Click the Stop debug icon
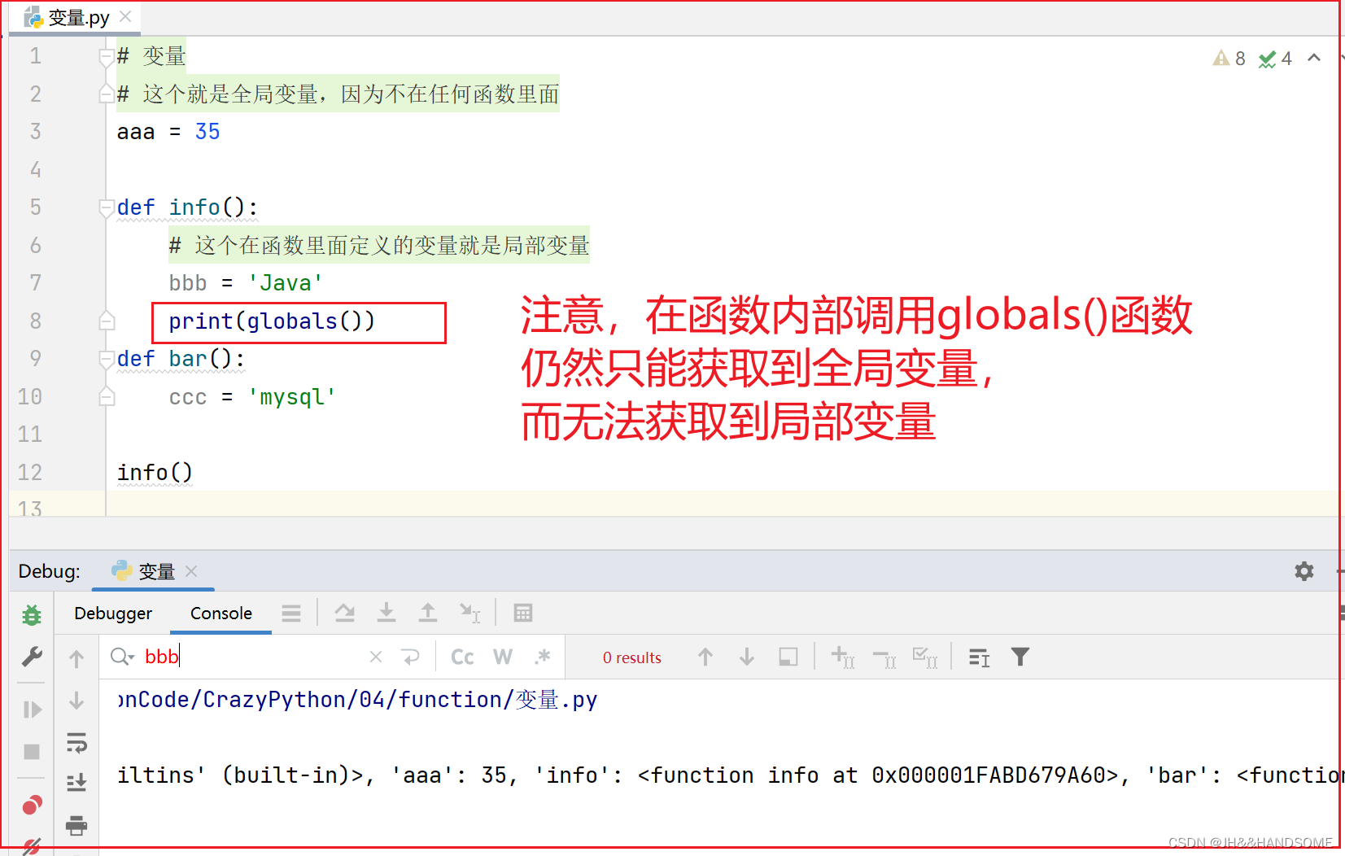 tap(32, 752)
